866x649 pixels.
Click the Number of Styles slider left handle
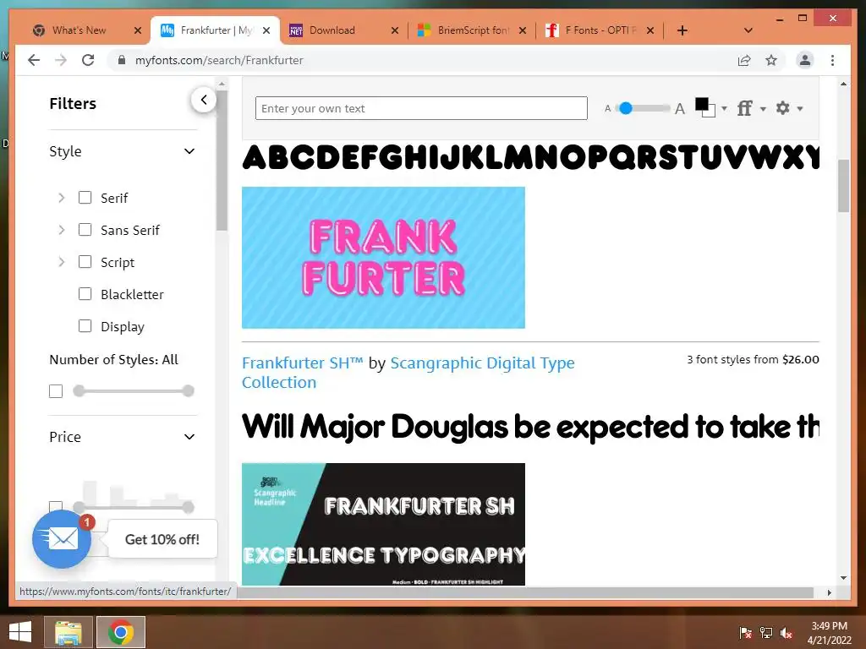[79, 390]
